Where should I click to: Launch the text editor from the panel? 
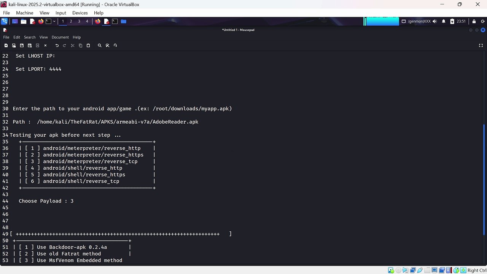coord(32,21)
